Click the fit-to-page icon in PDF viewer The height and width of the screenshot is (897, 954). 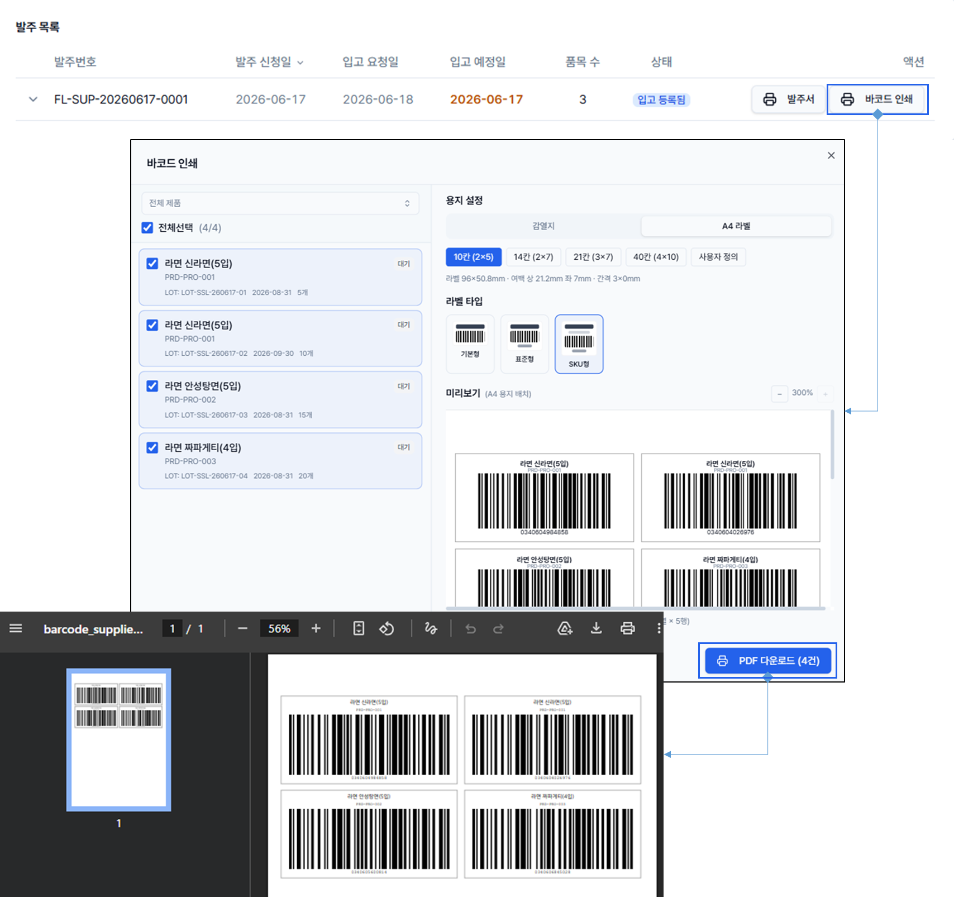(359, 628)
